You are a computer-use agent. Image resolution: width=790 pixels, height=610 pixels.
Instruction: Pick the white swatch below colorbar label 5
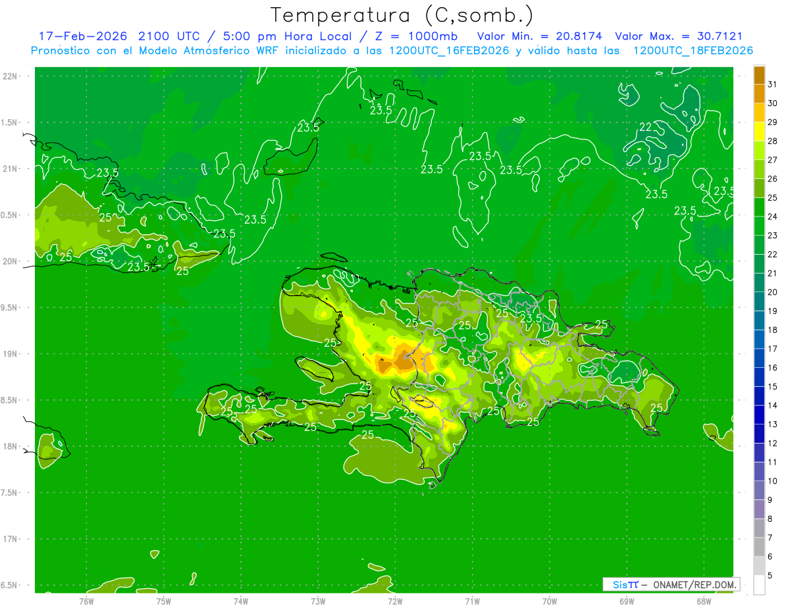[x=759, y=585]
